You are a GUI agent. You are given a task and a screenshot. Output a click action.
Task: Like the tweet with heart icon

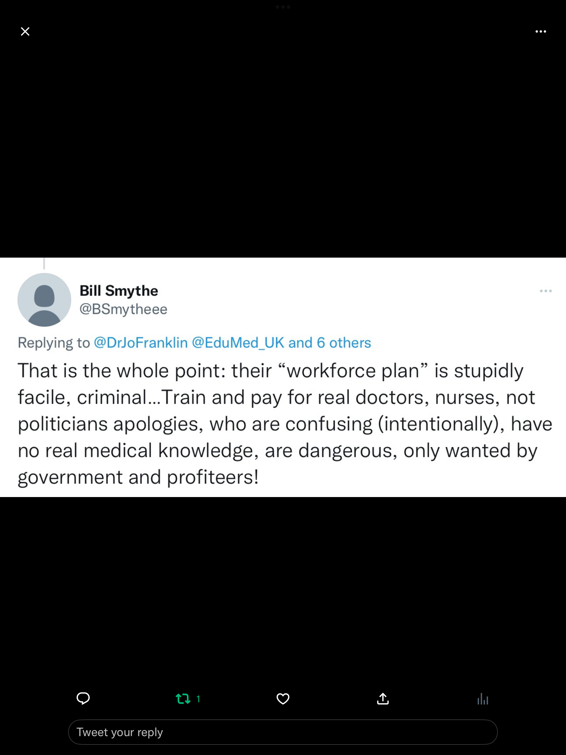283,699
